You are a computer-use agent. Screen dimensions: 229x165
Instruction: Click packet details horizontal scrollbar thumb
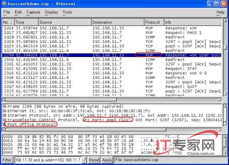tap(86, 129)
